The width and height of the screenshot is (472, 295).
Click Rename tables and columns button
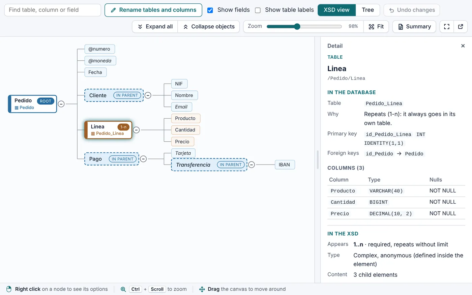tap(153, 10)
